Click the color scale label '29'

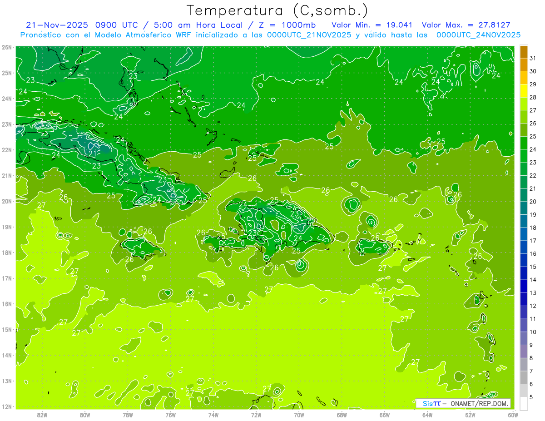coord(534,84)
